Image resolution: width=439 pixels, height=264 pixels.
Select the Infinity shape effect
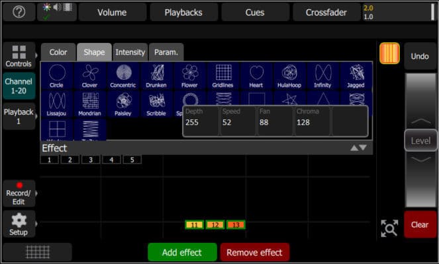[322, 76]
